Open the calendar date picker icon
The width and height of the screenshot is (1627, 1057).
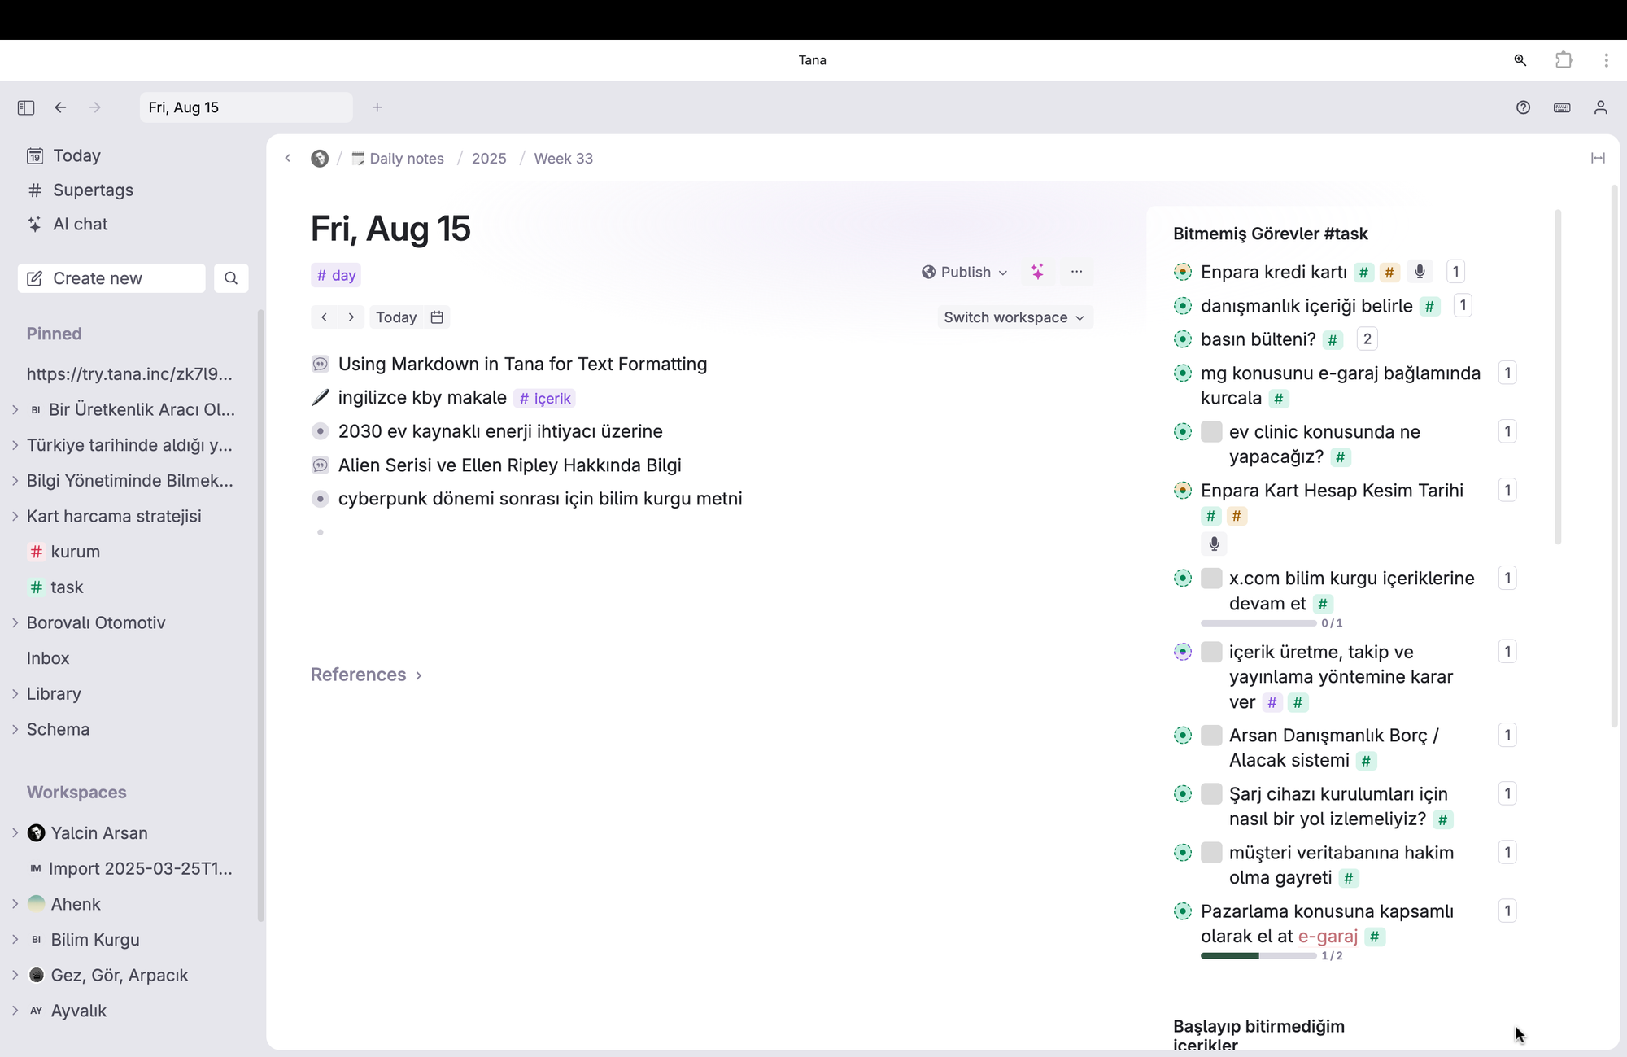click(437, 317)
